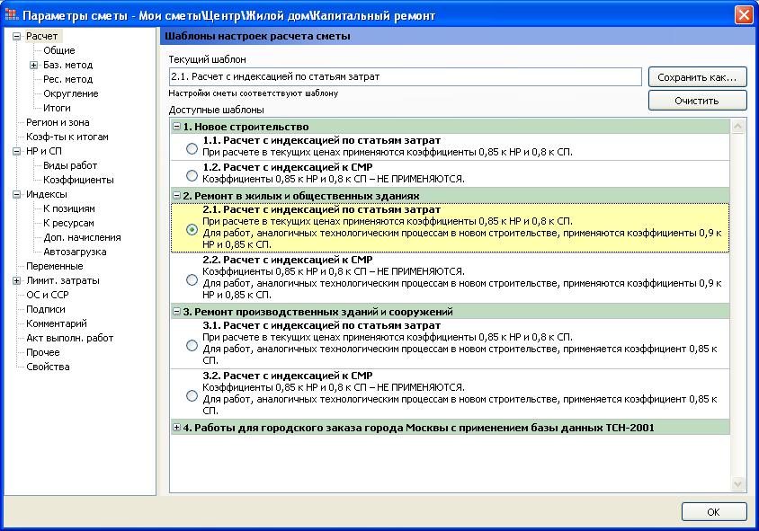This screenshot has height=531, width=759.
Task: Open the ОС и ССР item
Action: pyautogui.click(x=48, y=295)
